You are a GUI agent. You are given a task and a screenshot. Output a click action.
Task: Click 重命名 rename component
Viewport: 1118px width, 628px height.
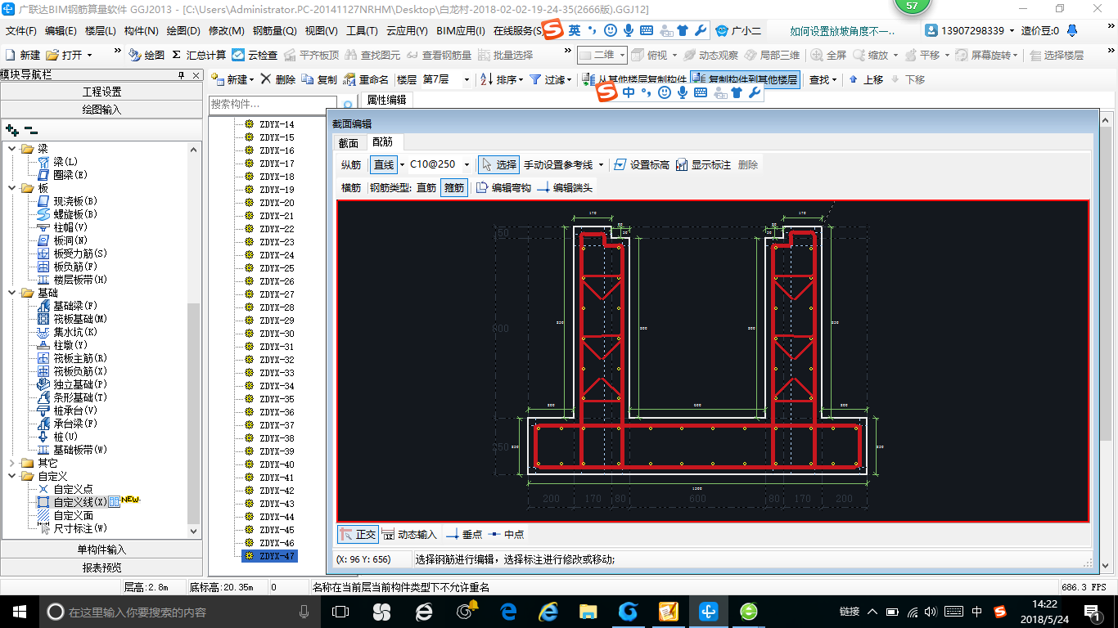coord(366,79)
